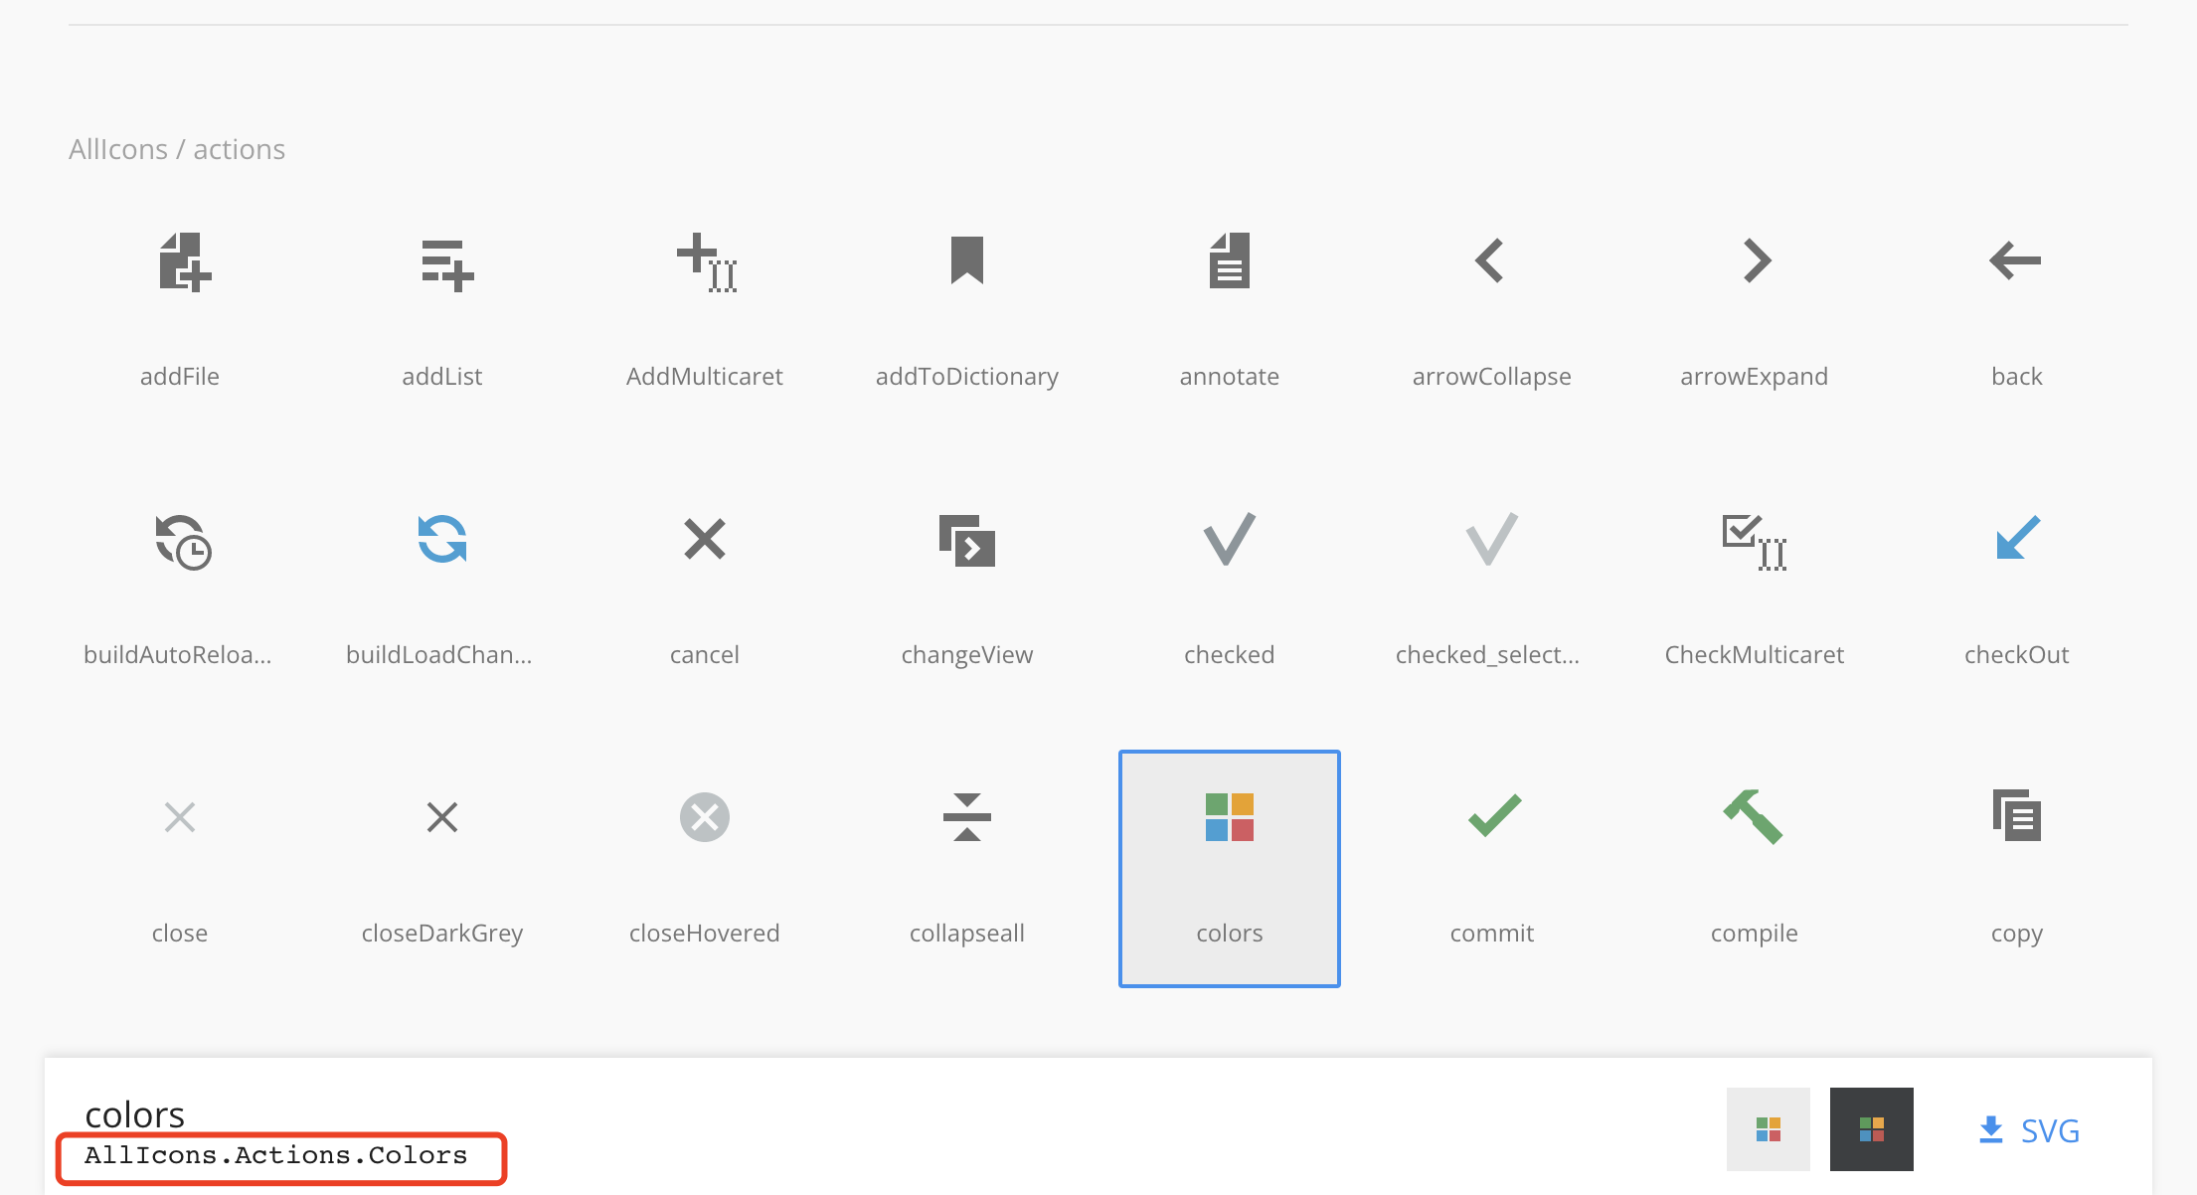The image size is (2197, 1195).
Task: Select the changeView icon
Action: [967, 541]
